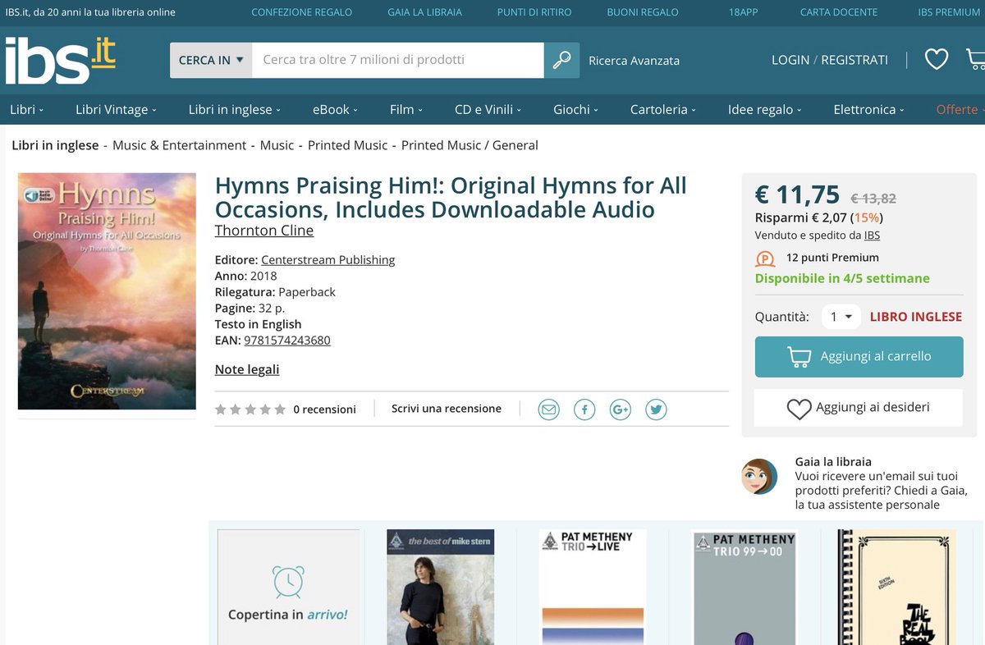Open The Real Book thumbnail
Screen dimensions: 985x645
(896, 587)
